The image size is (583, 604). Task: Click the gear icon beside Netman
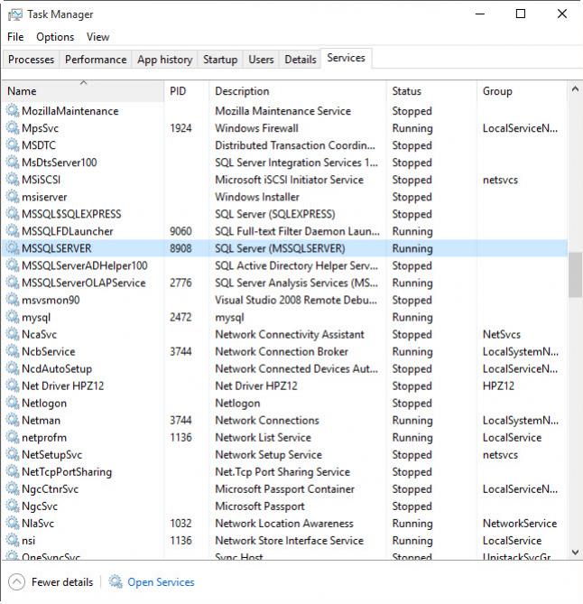coord(13,420)
